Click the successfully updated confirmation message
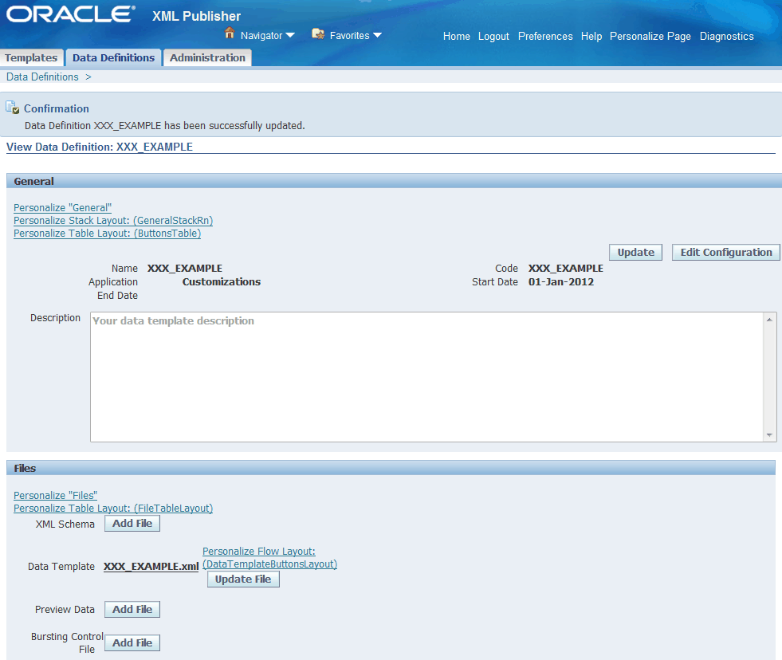Screen dimensions: 782x660 pos(164,126)
